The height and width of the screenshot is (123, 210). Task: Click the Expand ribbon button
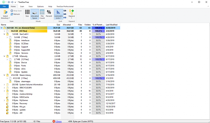click(x=72, y=14)
